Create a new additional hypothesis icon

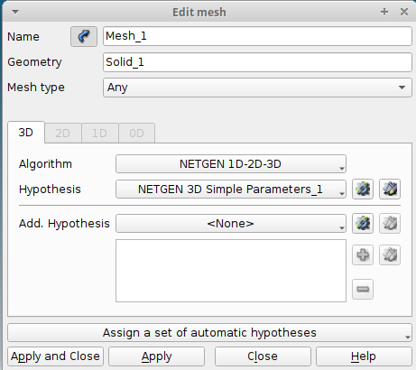[x=363, y=224]
